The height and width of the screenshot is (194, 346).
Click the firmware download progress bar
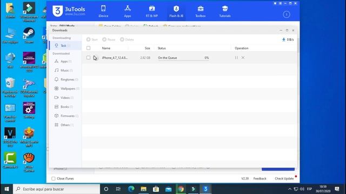coord(183,60)
